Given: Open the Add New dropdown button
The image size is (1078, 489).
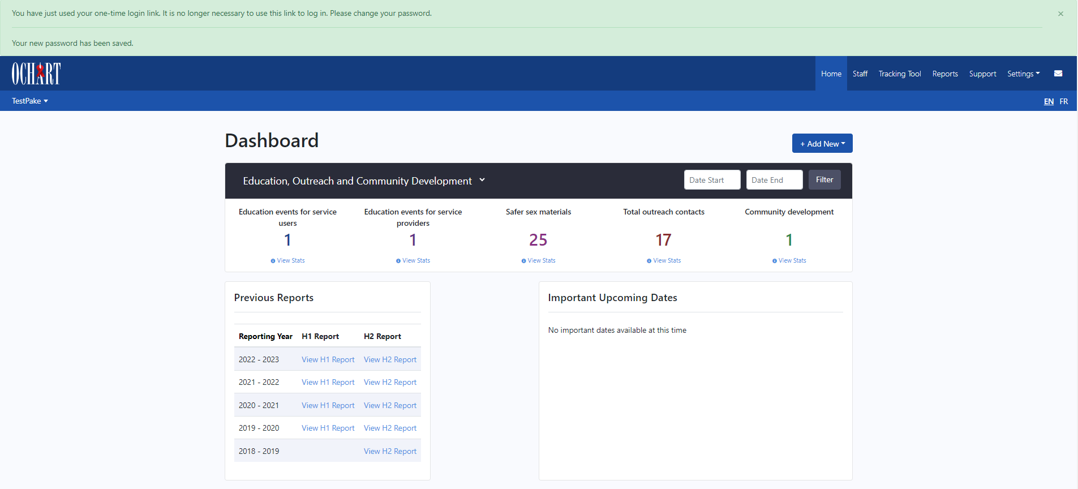Looking at the screenshot, I should pos(822,143).
